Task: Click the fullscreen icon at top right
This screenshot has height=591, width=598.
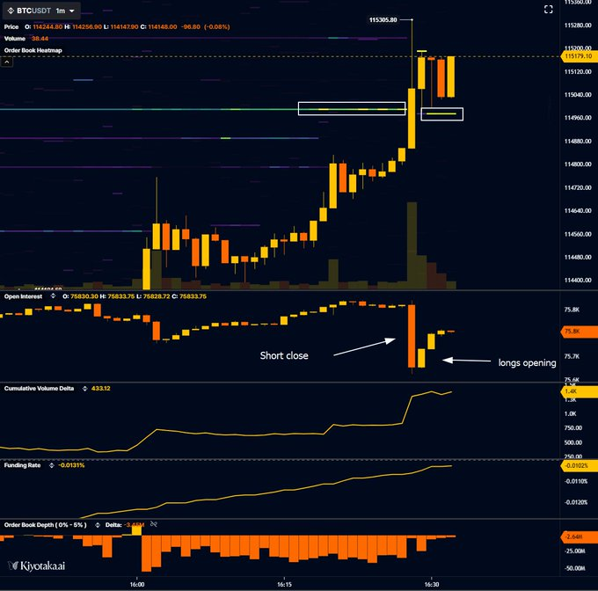Action: (x=549, y=10)
